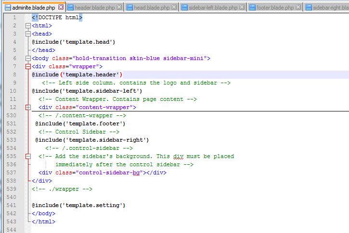Open the footer.blade.php tab
This screenshot has width=349, height=233.
coord(275,8)
